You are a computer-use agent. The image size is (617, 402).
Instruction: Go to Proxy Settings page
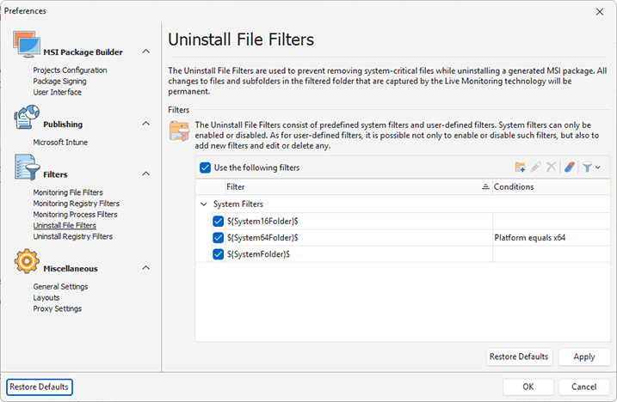tap(57, 308)
